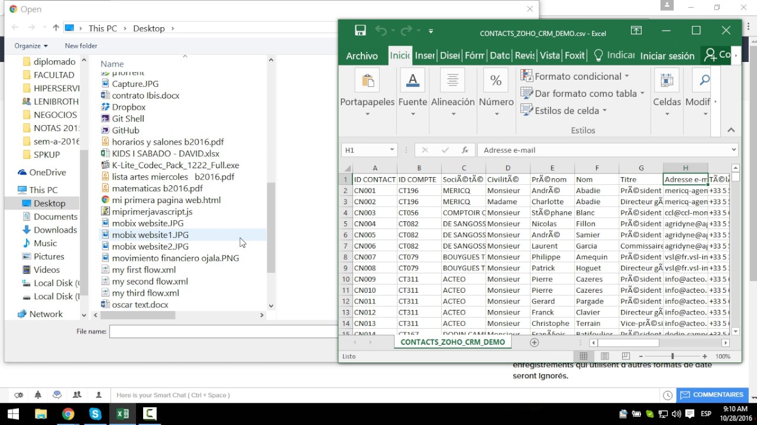Switch to Normal view in Excel status bar
Screen dimensions: 757x425
coord(583,357)
